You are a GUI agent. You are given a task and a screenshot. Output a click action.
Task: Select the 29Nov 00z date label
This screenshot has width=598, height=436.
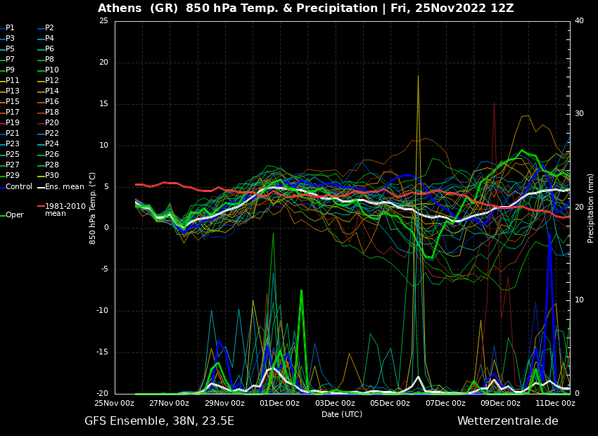pos(225,403)
